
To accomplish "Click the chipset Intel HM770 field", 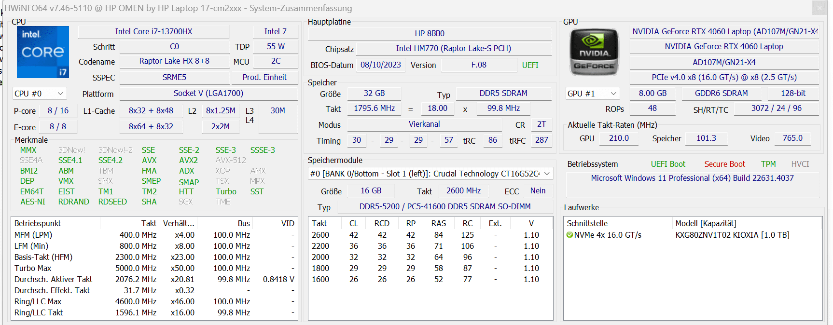I will click(x=453, y=48).
